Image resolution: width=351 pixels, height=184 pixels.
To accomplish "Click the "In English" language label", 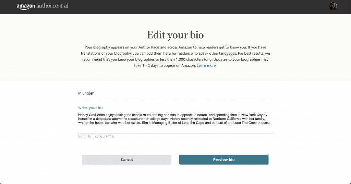I will [x=86, y=93].
